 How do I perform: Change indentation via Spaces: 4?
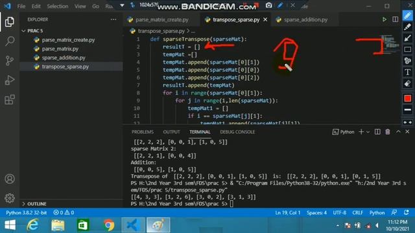coord(316,213)
